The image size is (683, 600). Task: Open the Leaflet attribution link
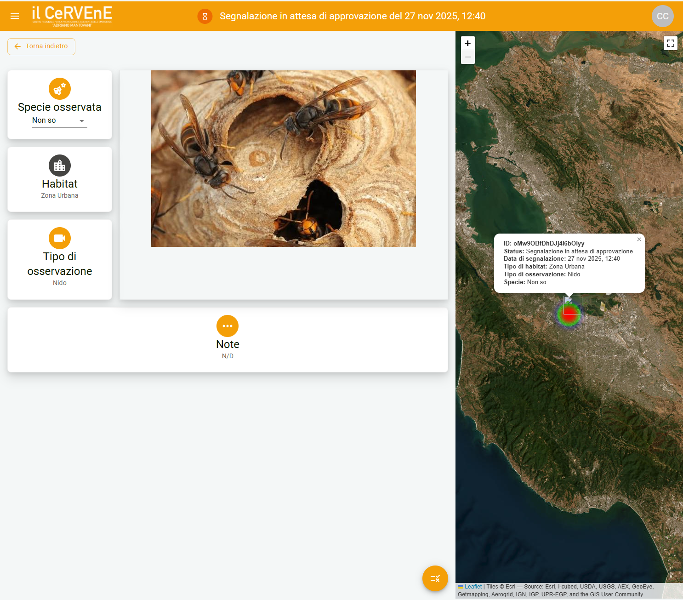(x=474, y=586)
